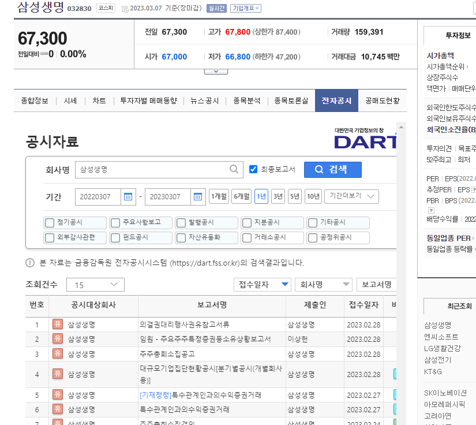Click the blue 검색 search button
This screenshot has height=425, width=476.
coord(333,170)
